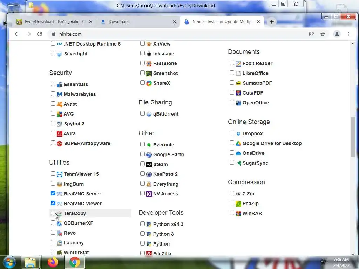Click the NV Access icon
Image resolution: width=359 pixels, height=269 pixels.
click(149, 194)
